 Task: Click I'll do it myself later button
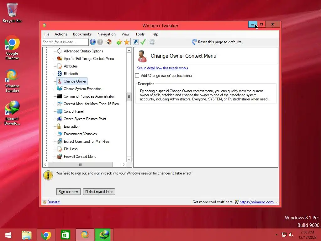click(x=99, y=192)
